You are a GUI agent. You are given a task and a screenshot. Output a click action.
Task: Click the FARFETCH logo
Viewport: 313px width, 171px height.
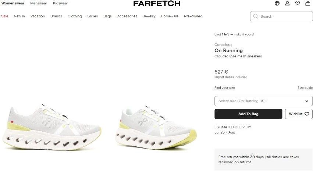click(157, 3)
